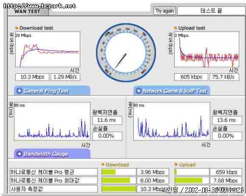
Task: Open the General Ping Test section header
Action: point(52,90)
